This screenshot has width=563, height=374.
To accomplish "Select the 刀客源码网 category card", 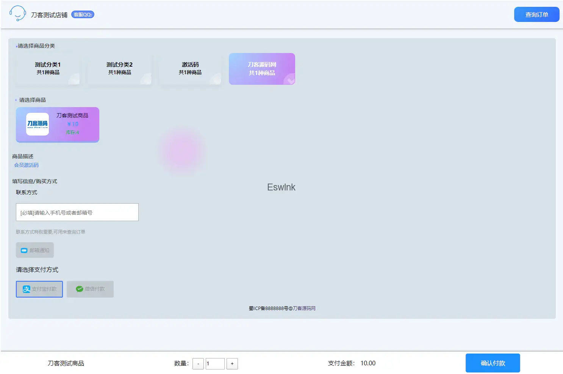I will 262,69.
